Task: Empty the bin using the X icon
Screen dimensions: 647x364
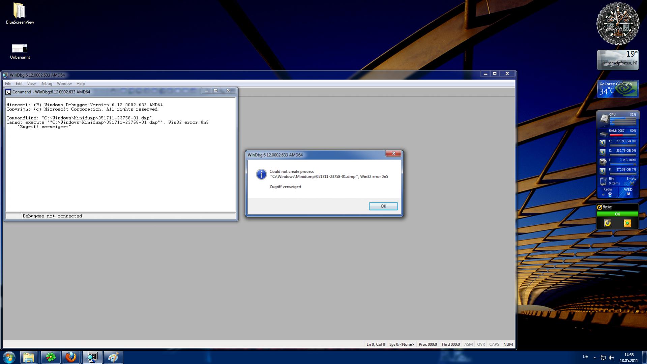Action: point(632,184)
